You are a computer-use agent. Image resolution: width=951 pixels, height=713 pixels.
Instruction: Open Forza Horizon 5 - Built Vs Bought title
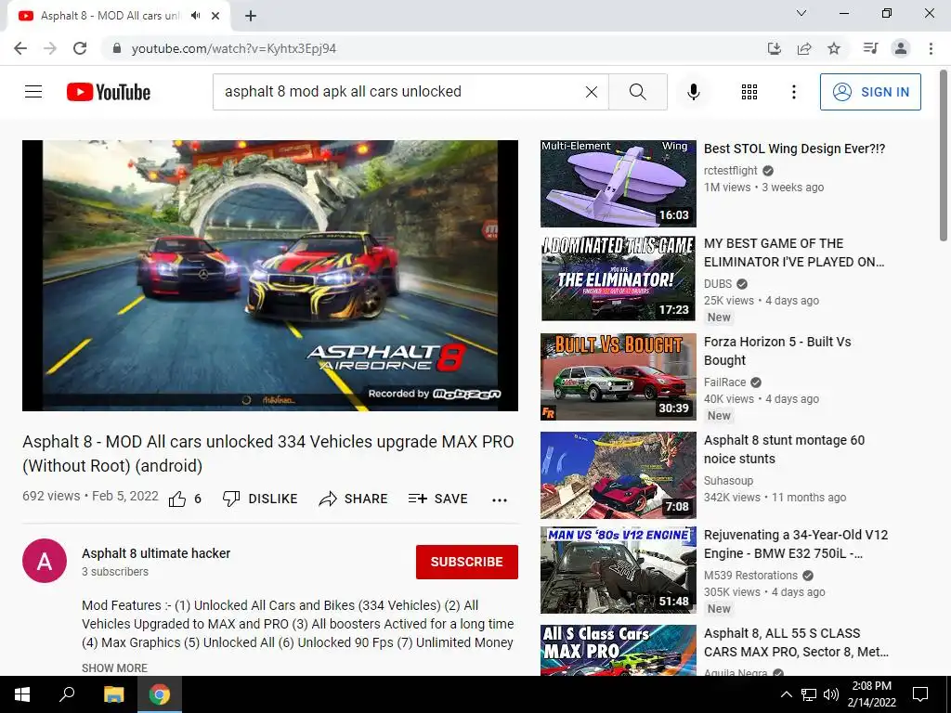tap(777, 351)
